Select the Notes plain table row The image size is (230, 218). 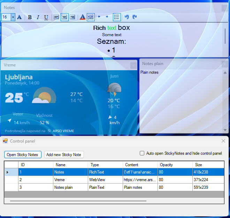pyautogui.click(x=70, y=187)
